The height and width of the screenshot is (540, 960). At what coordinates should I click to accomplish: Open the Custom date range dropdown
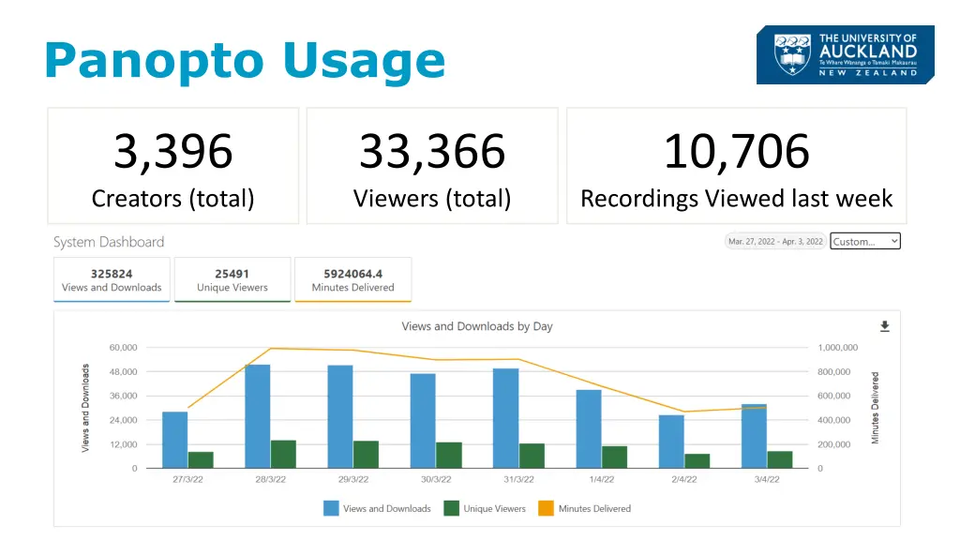pos(865,242)
